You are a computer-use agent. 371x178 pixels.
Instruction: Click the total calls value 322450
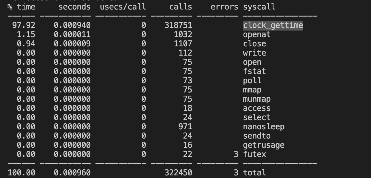178,173
